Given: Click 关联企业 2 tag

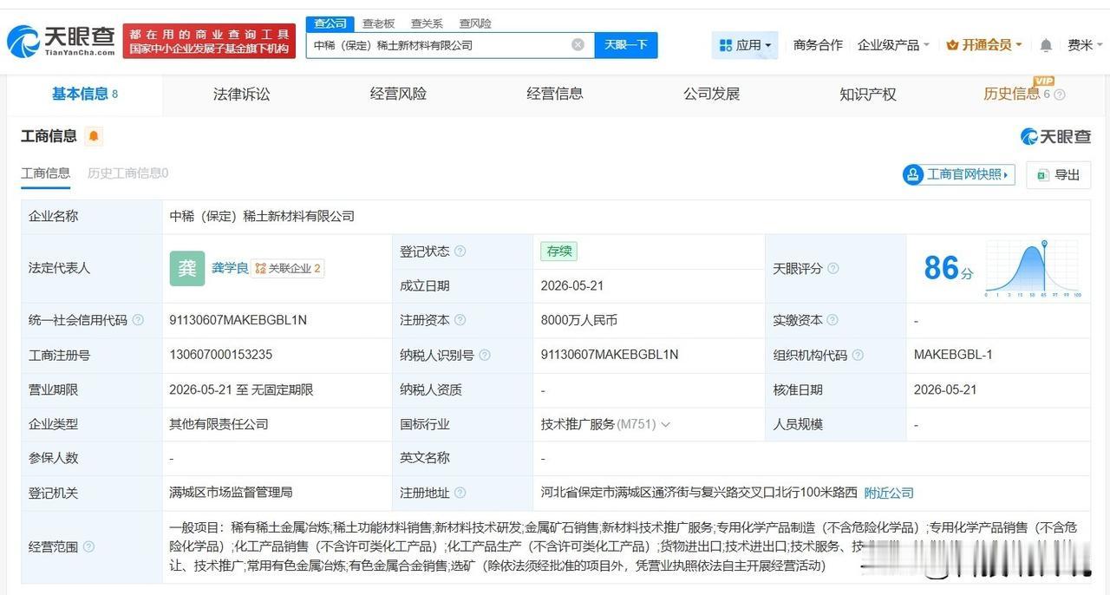Looking at the screenshot, I should (x=288, y=269).
